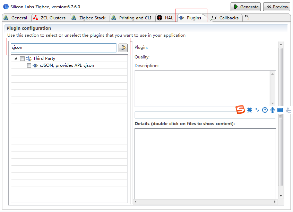Show hidden tabs overflow chevron

click(x=247, y=17)
